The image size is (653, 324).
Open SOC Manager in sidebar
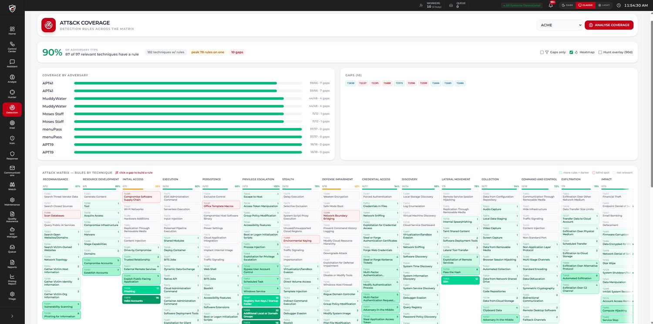coord(12,233)
